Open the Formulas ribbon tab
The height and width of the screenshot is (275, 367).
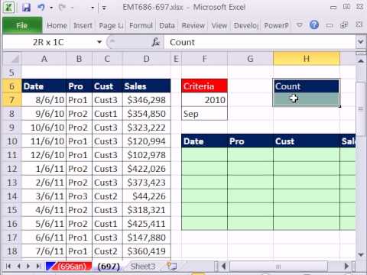click(141, 25)
